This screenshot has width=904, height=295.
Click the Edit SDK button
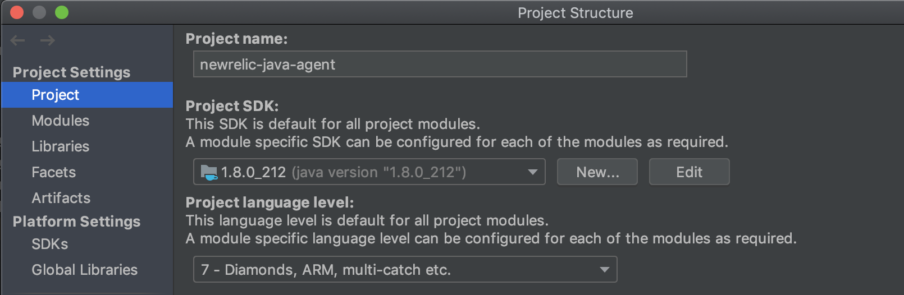point(689,172)
